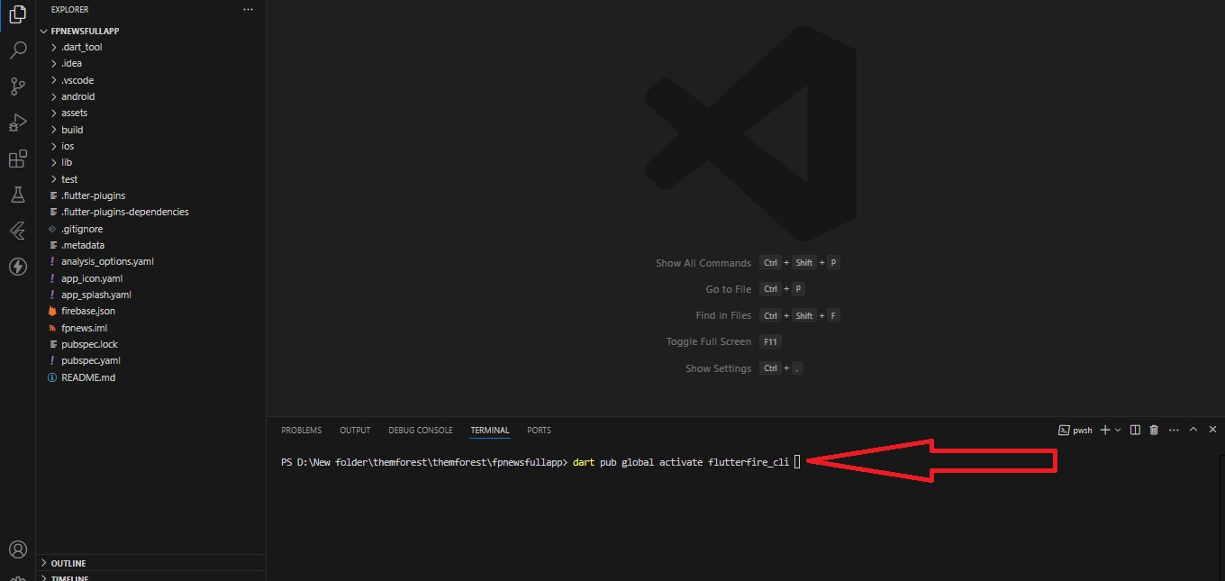Open fpnews.iml file
This screenshot has width=1225, height=581.
pos(150,328)
